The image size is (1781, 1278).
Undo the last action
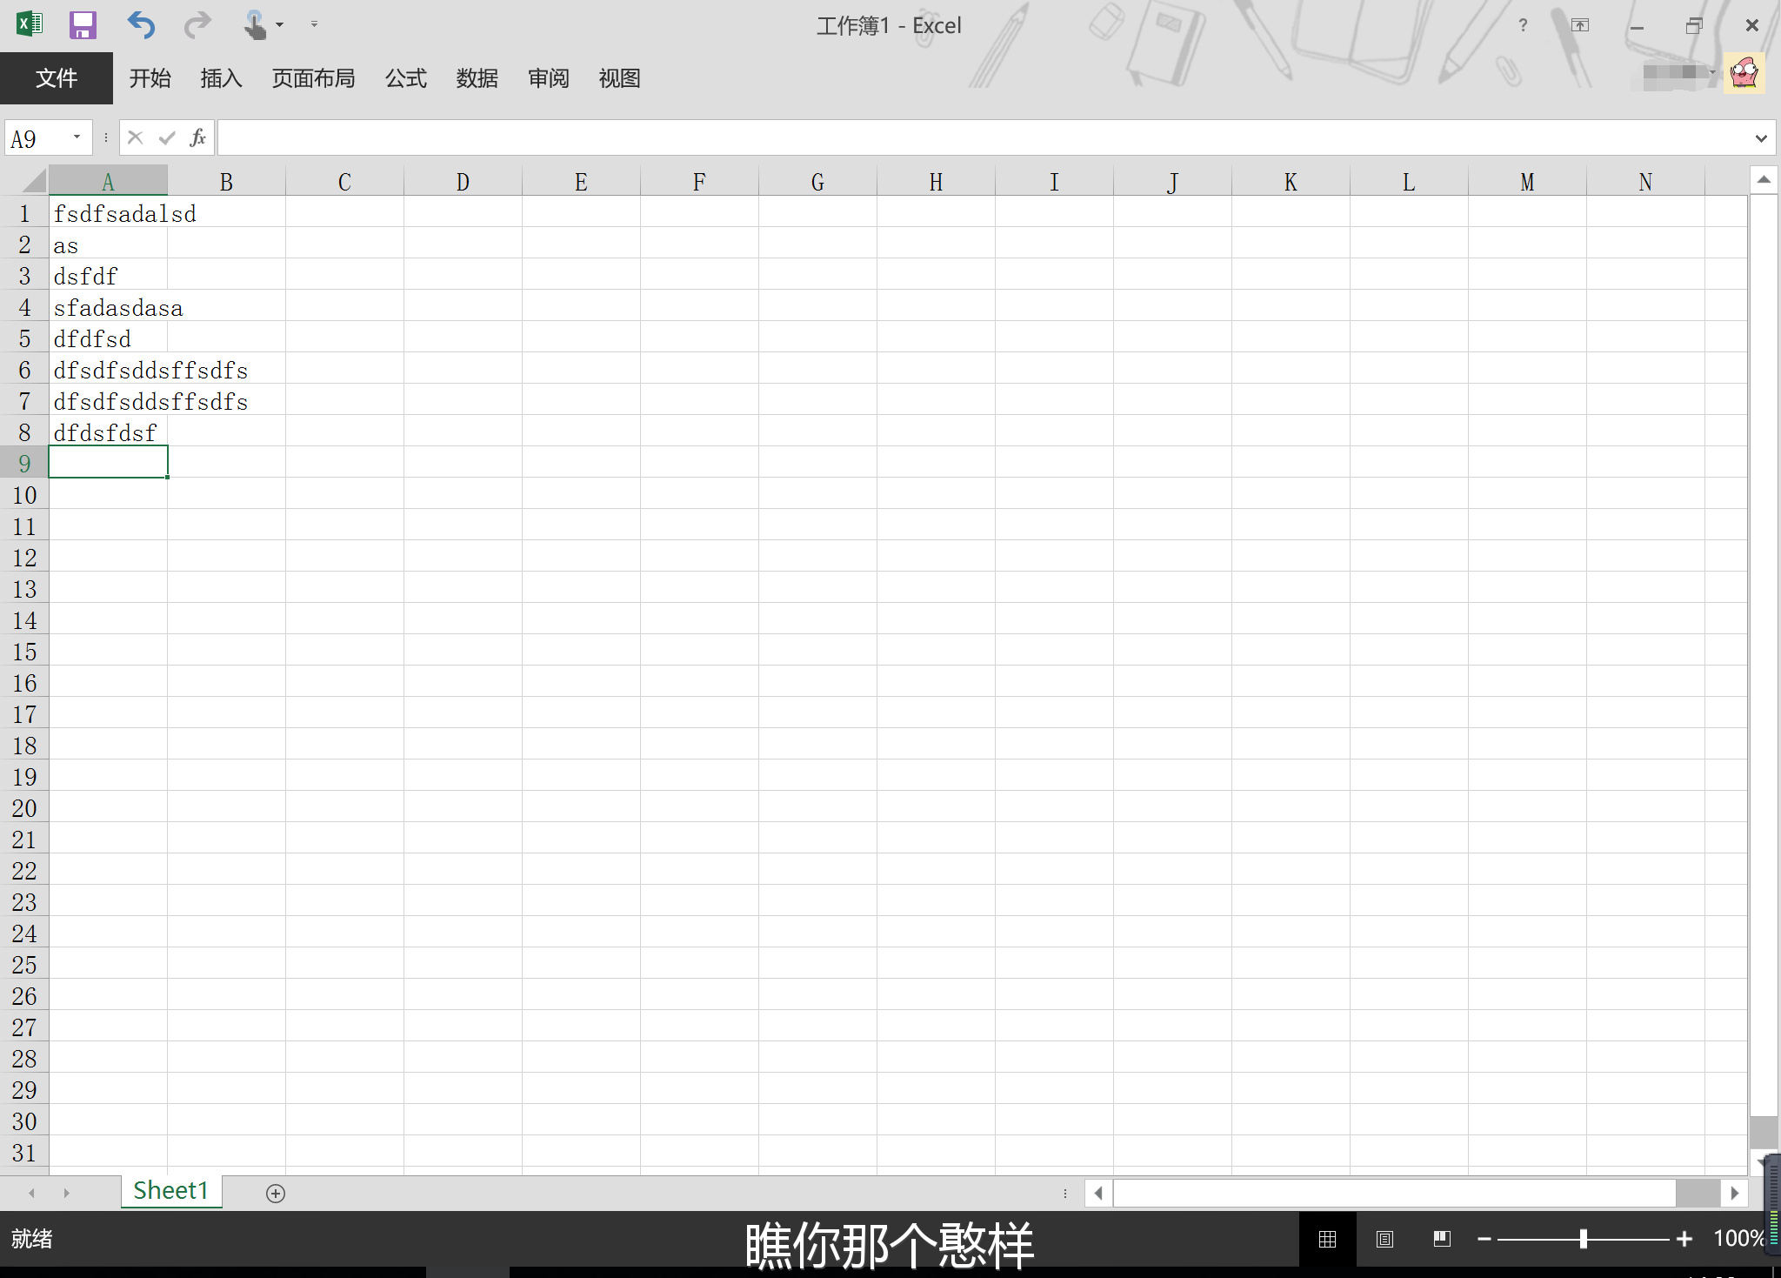pyautogui.click(x=141, y=25)
